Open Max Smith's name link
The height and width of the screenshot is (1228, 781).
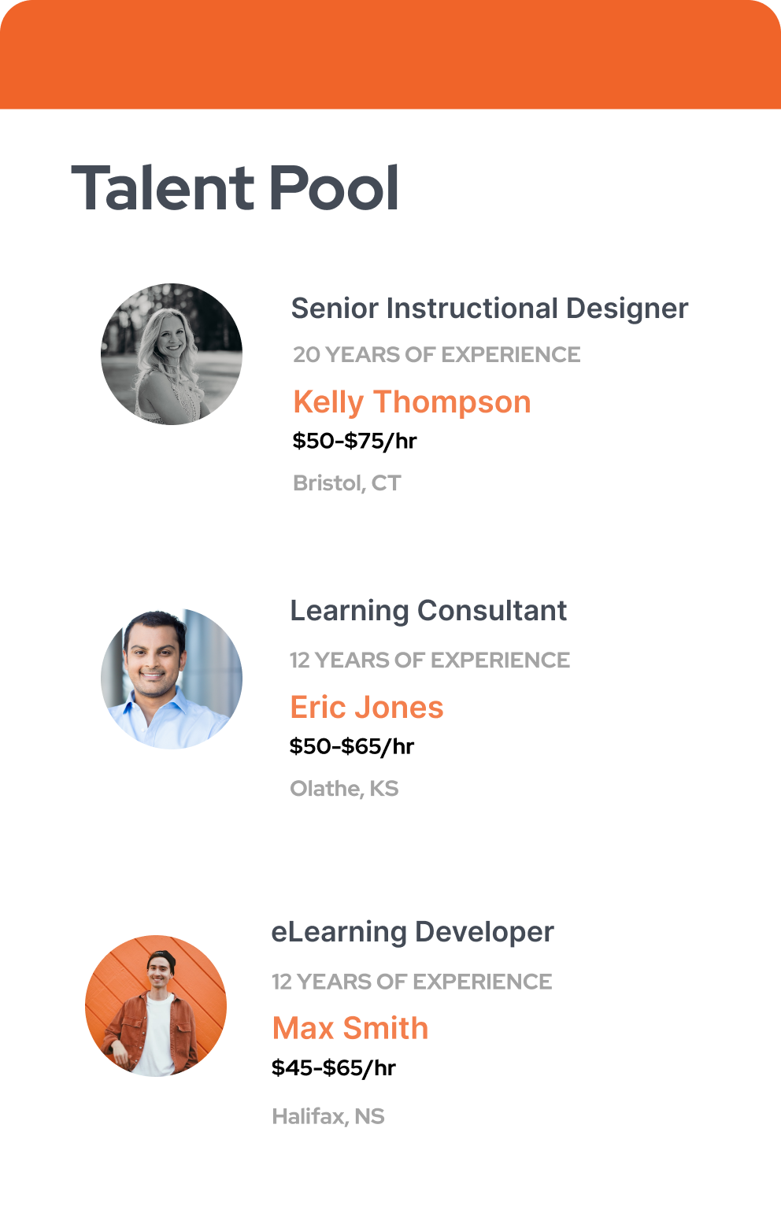pyautogui.click(x=350, y=1028)
